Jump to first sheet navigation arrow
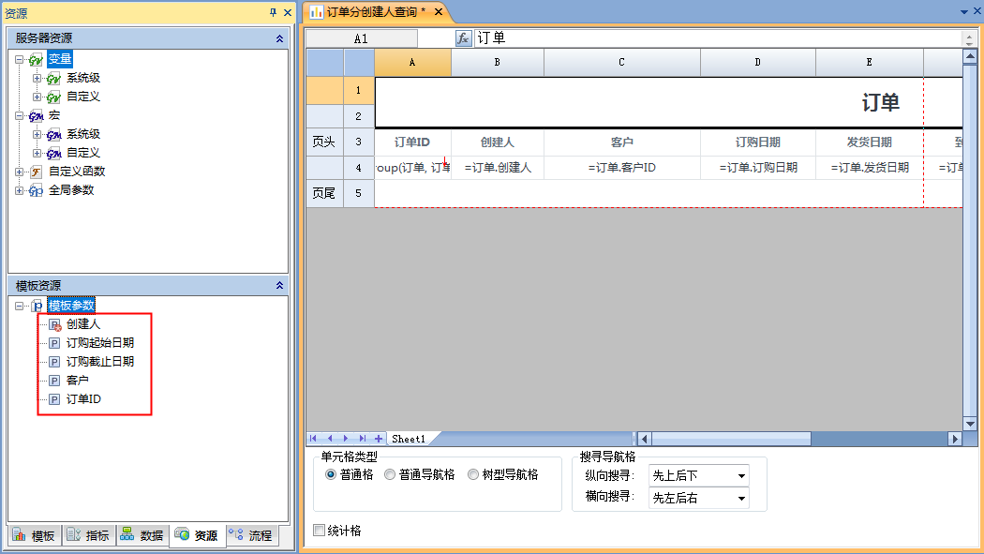 (x=314, y=439)
